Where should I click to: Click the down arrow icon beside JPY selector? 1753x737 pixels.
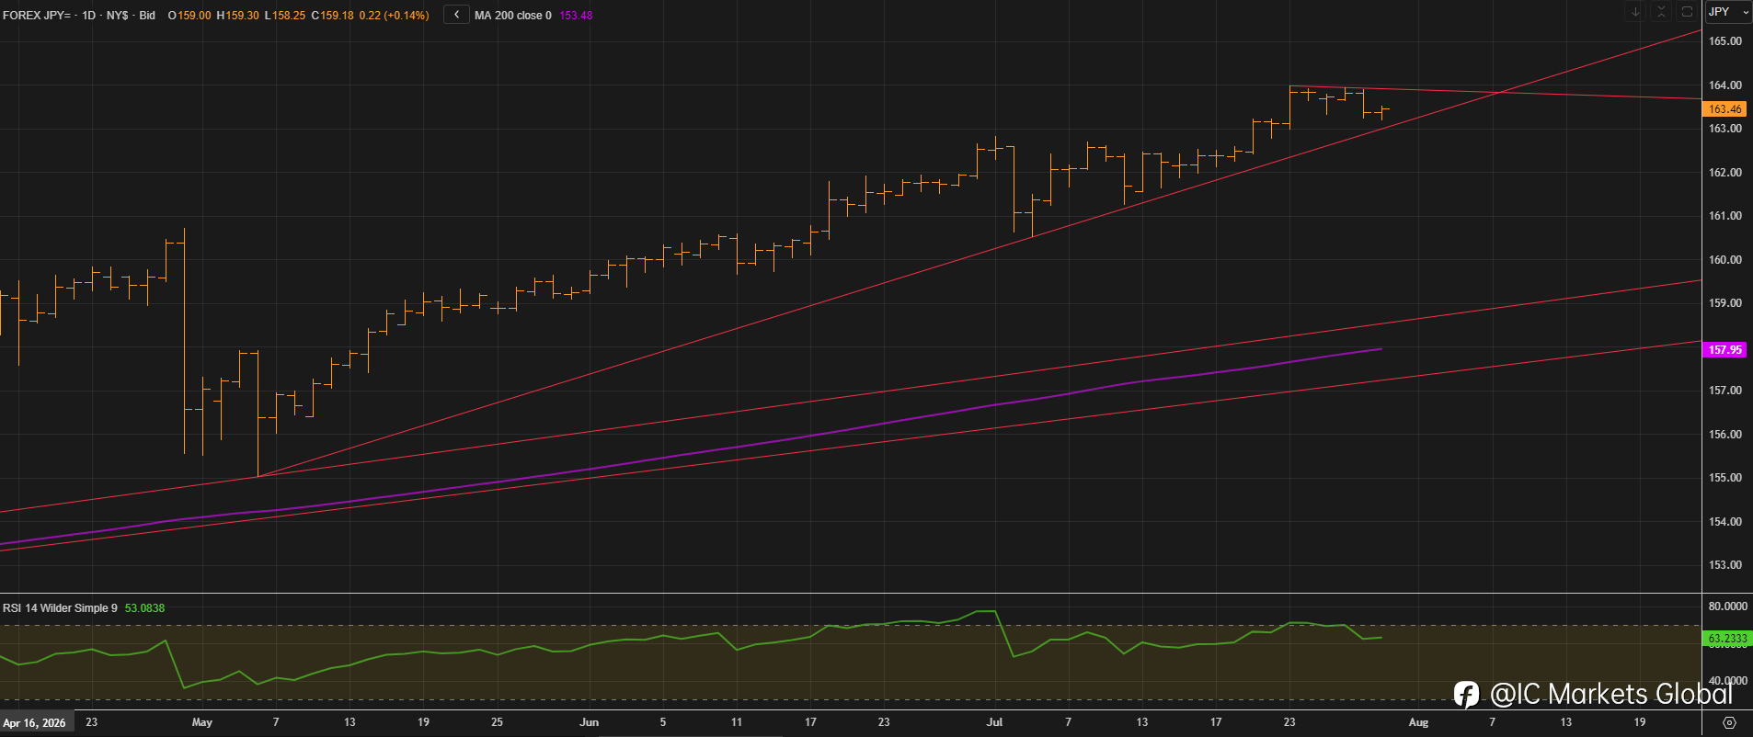point(1635,12)
